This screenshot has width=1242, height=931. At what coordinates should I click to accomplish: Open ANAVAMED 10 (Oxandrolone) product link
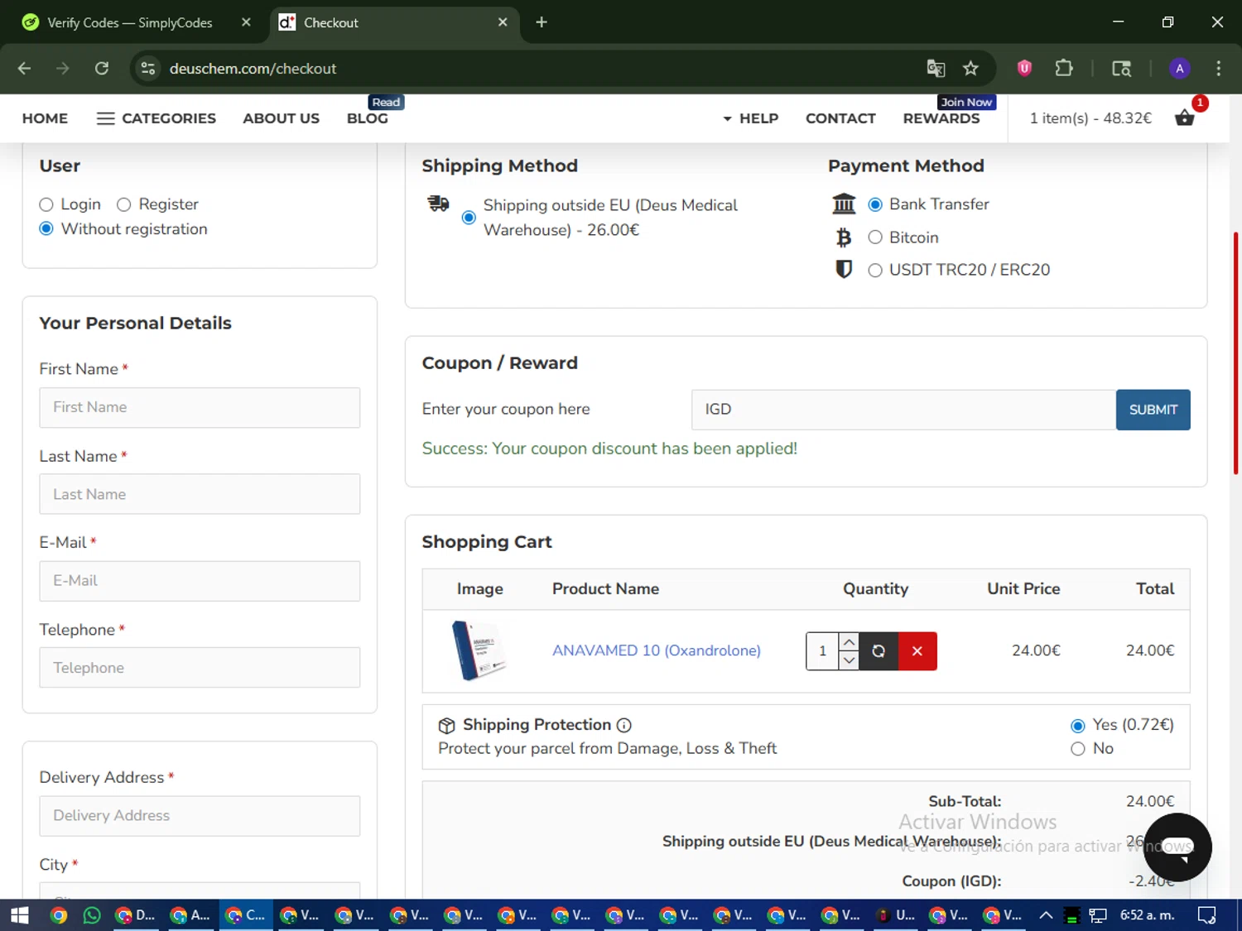point(657,650)
